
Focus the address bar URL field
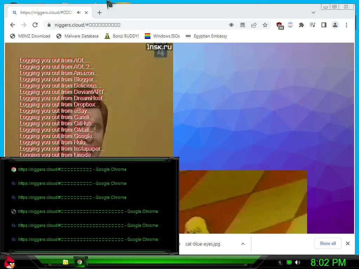click(x=137, y=25)
